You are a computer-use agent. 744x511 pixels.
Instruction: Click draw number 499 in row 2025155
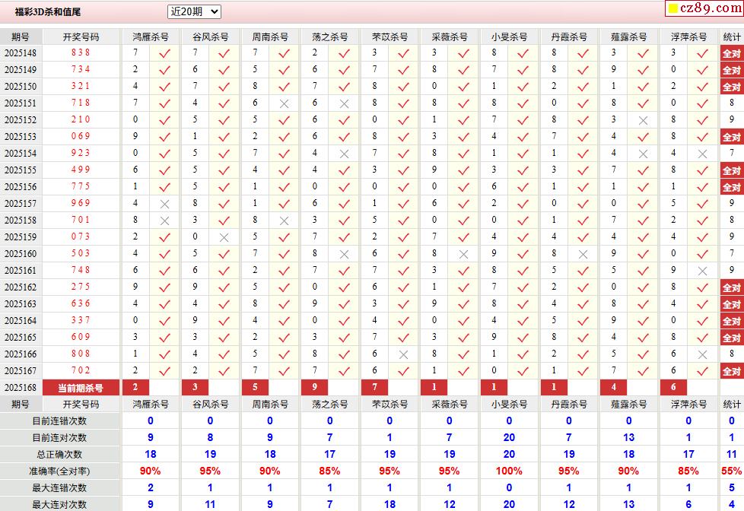(81, 170)
